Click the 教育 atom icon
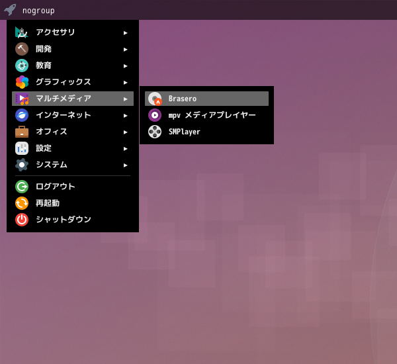Viewport: 397px width, 364px height. tap(22, 66)
